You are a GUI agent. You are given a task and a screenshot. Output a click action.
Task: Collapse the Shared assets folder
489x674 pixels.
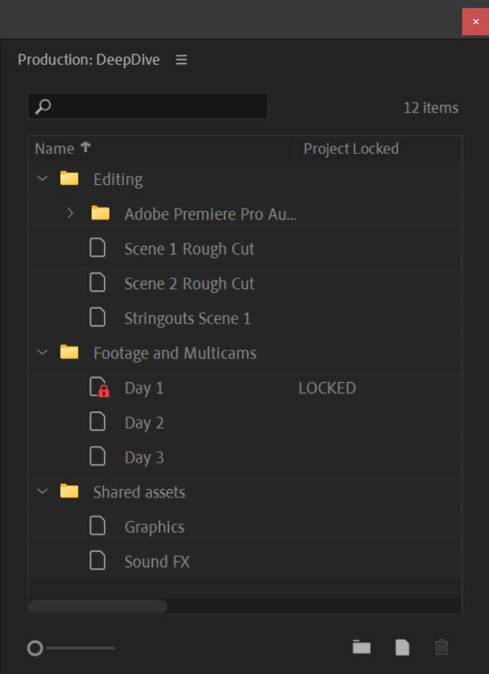tap(41, 491)
